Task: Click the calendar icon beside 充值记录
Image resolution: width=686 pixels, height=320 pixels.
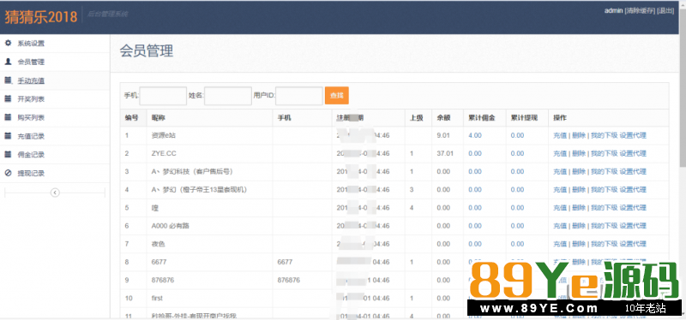Action: point(8,136)
